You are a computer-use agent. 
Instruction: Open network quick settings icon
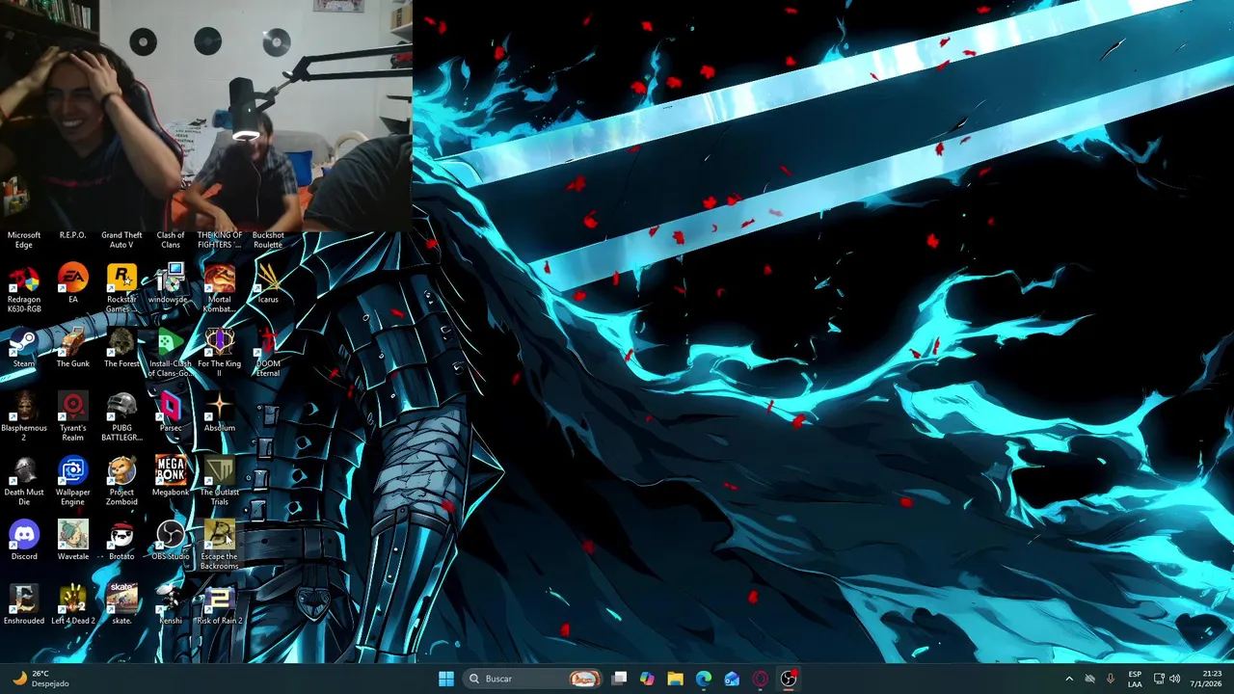coord(1159,679)
